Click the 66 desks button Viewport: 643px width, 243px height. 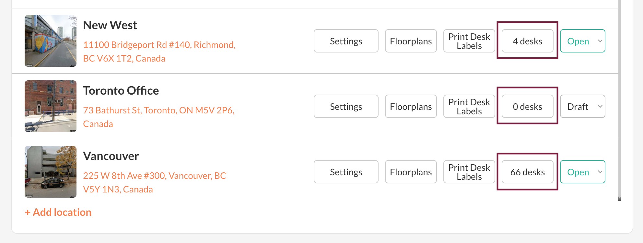tap(527, 172)
